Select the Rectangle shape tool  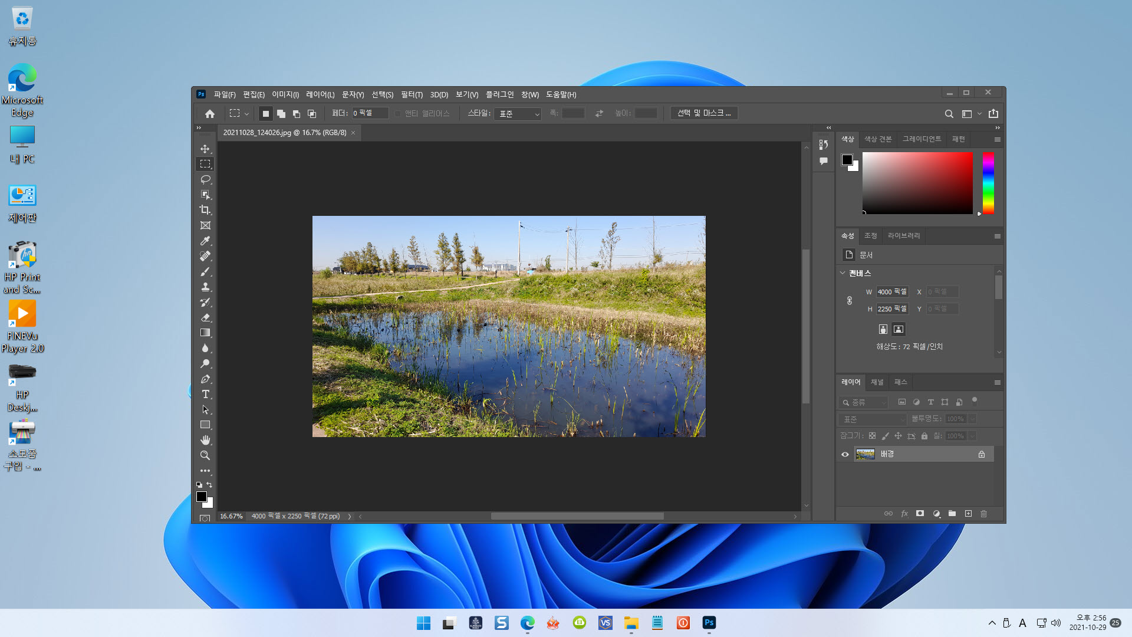pos(205,425)
